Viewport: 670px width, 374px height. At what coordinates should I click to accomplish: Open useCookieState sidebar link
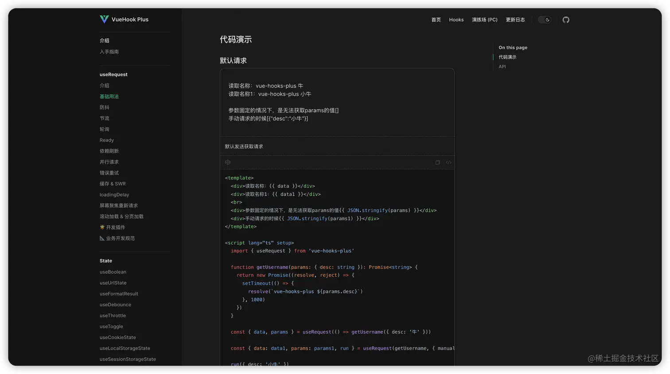(118, 338)
